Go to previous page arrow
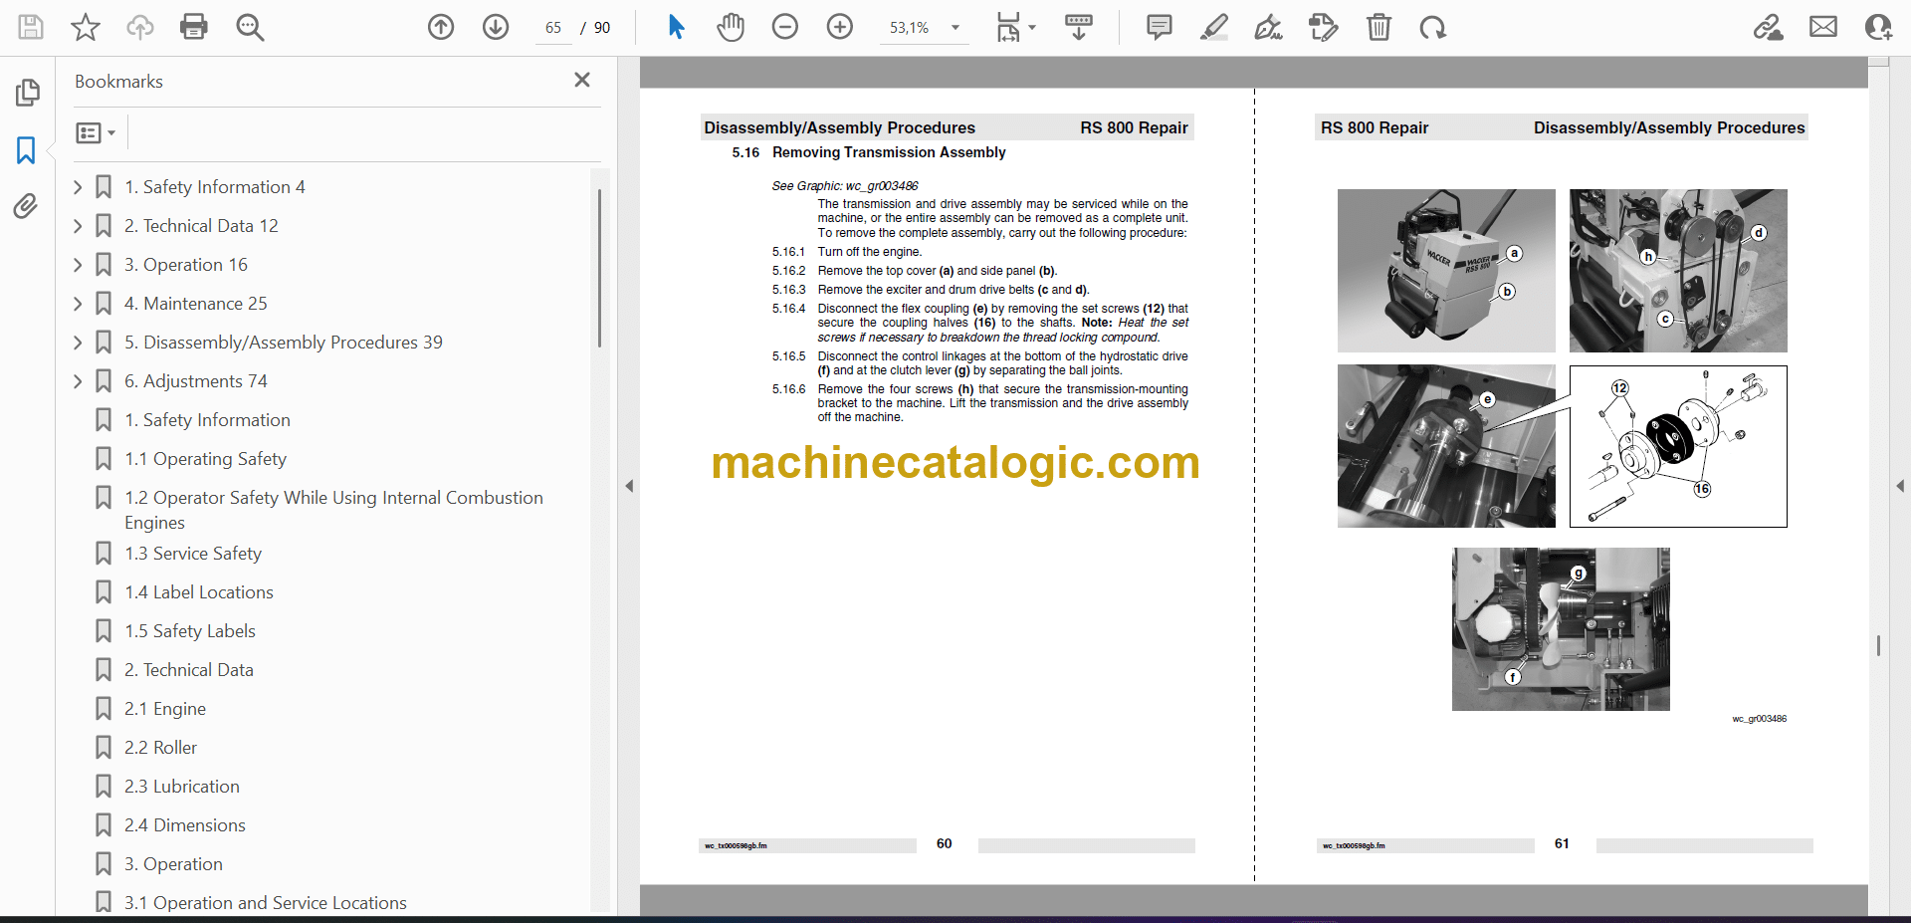The image size is (1911, 923). click(441, 27)
